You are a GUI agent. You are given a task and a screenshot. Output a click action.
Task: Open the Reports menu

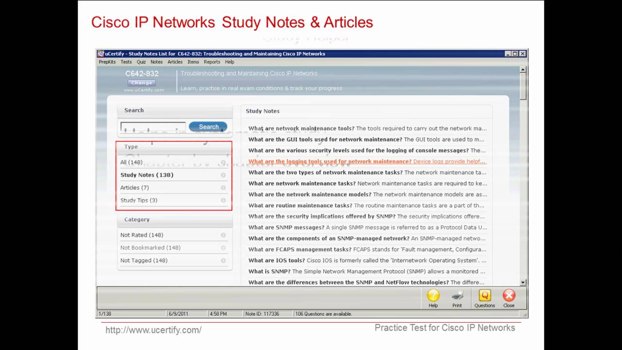point(212,62)
